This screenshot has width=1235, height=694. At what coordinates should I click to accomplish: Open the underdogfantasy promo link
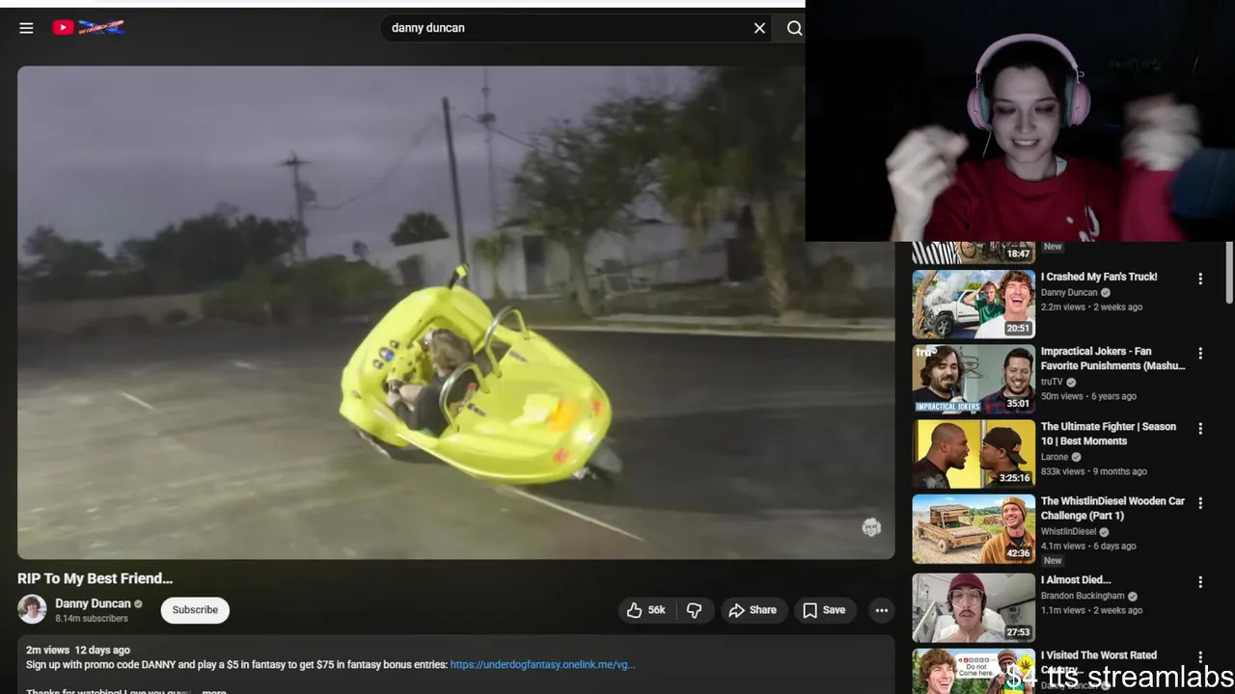pyautogui.click(x=542, y=664)
